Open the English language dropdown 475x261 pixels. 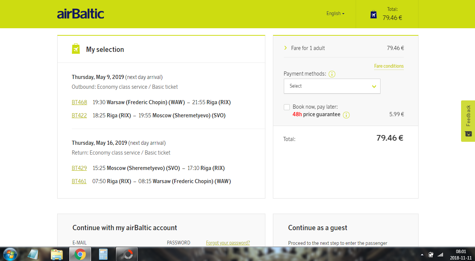tap(335, 14)
